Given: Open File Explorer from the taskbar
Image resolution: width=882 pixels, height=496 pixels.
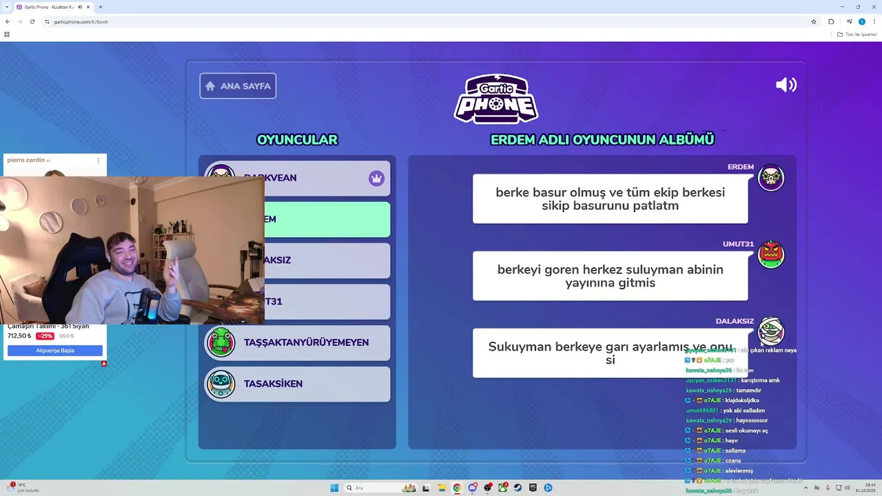Looking at the screenshot, I should [441, 488].
